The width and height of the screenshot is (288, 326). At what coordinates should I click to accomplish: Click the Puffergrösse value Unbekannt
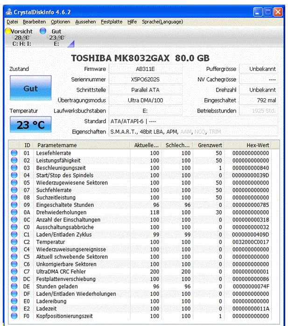click(x=259, y=69)
